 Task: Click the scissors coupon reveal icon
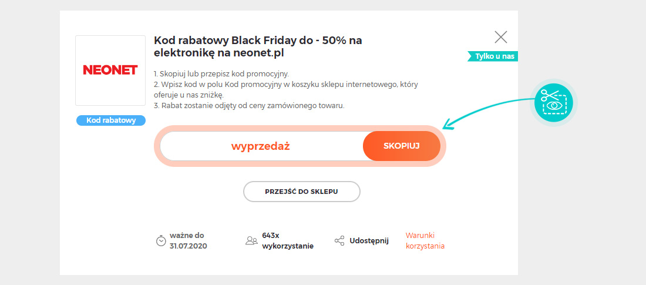click(x=553, y=102)
